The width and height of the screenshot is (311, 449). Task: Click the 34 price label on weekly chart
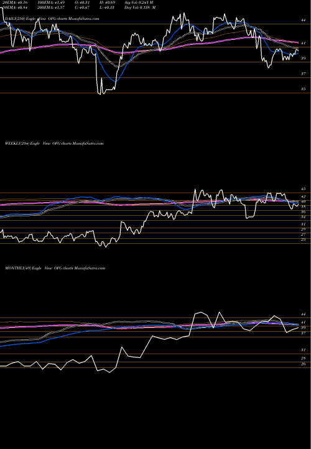[304, 217]
